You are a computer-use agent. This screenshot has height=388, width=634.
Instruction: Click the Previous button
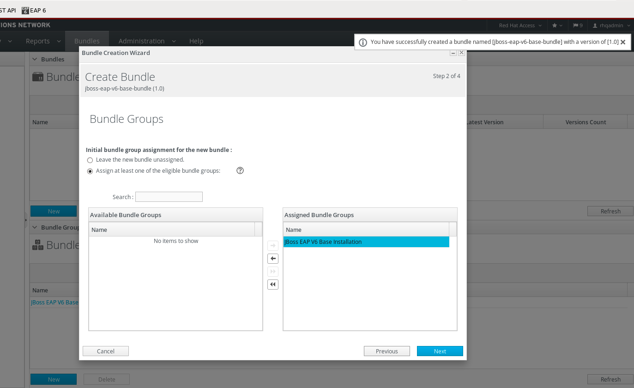coord(387,351)
